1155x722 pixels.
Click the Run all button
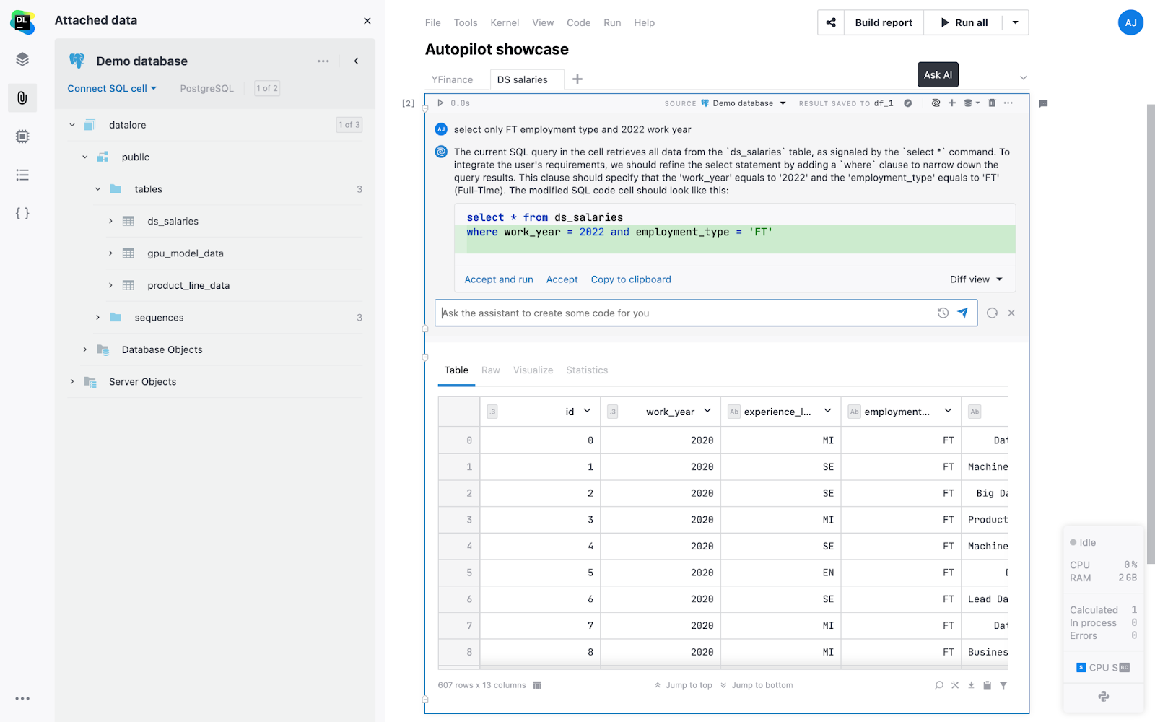(x=964, y=22)
